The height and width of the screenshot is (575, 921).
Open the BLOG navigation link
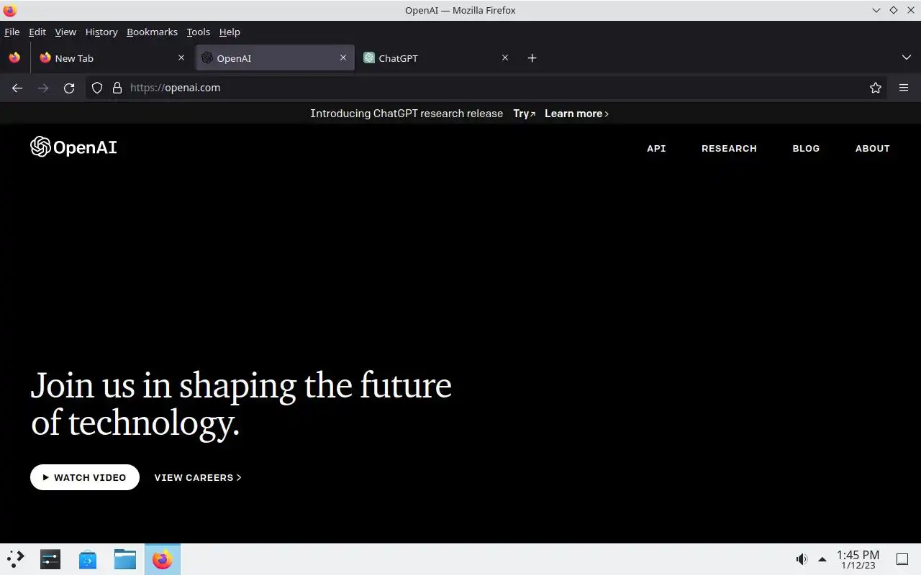pyautogui.click(x=806, y=148)
